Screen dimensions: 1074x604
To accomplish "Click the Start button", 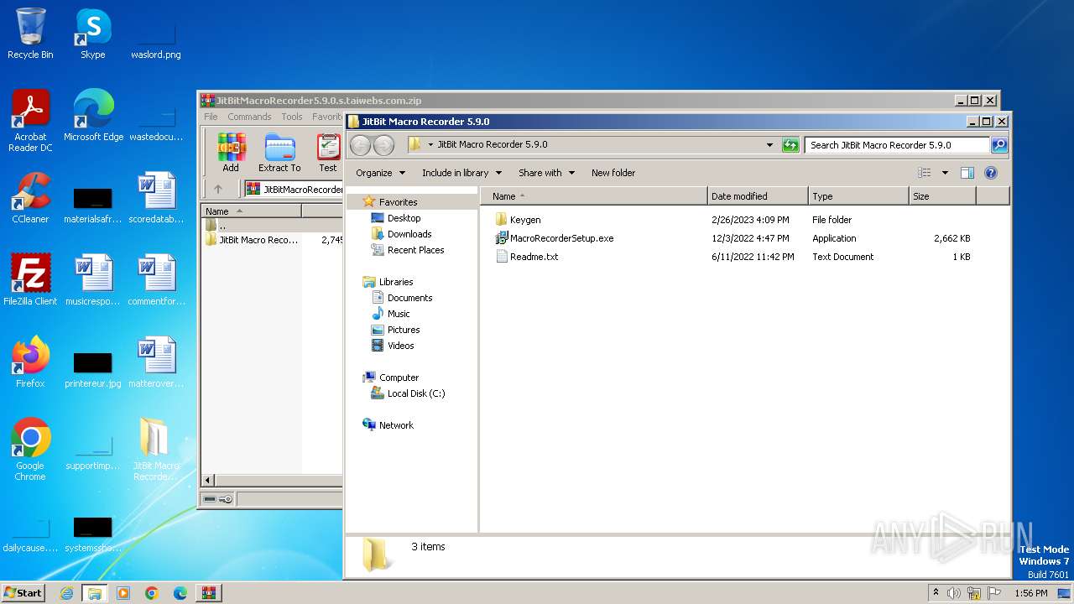I will pos(23,593).
